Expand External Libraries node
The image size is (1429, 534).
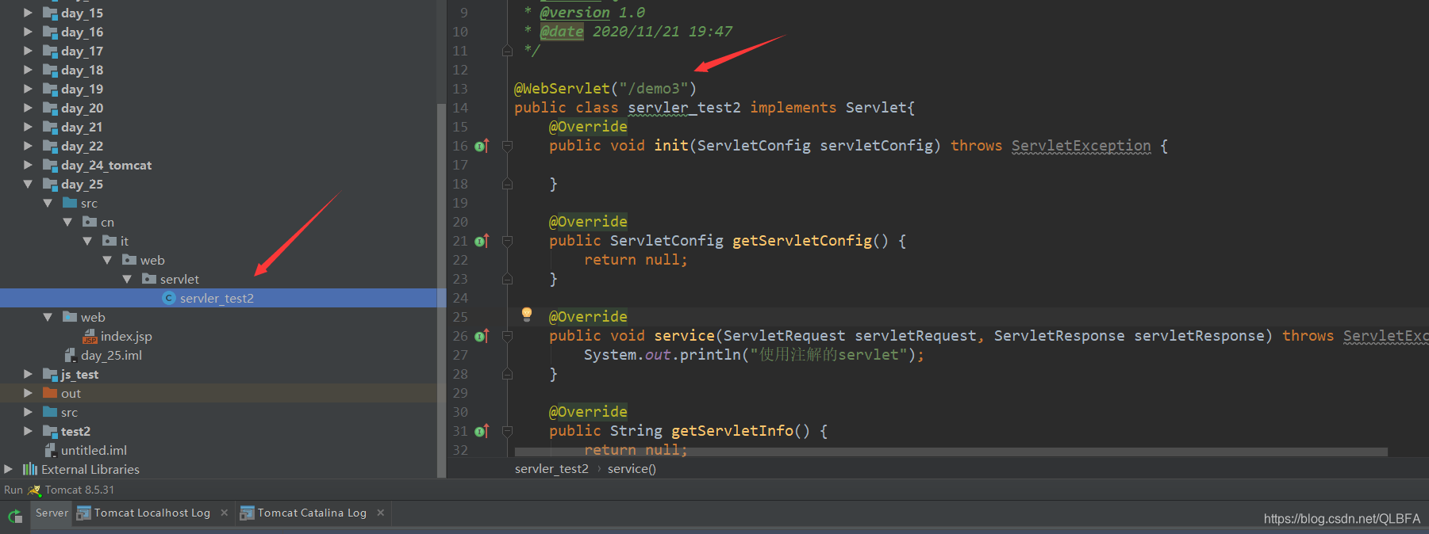click(8, 469)
